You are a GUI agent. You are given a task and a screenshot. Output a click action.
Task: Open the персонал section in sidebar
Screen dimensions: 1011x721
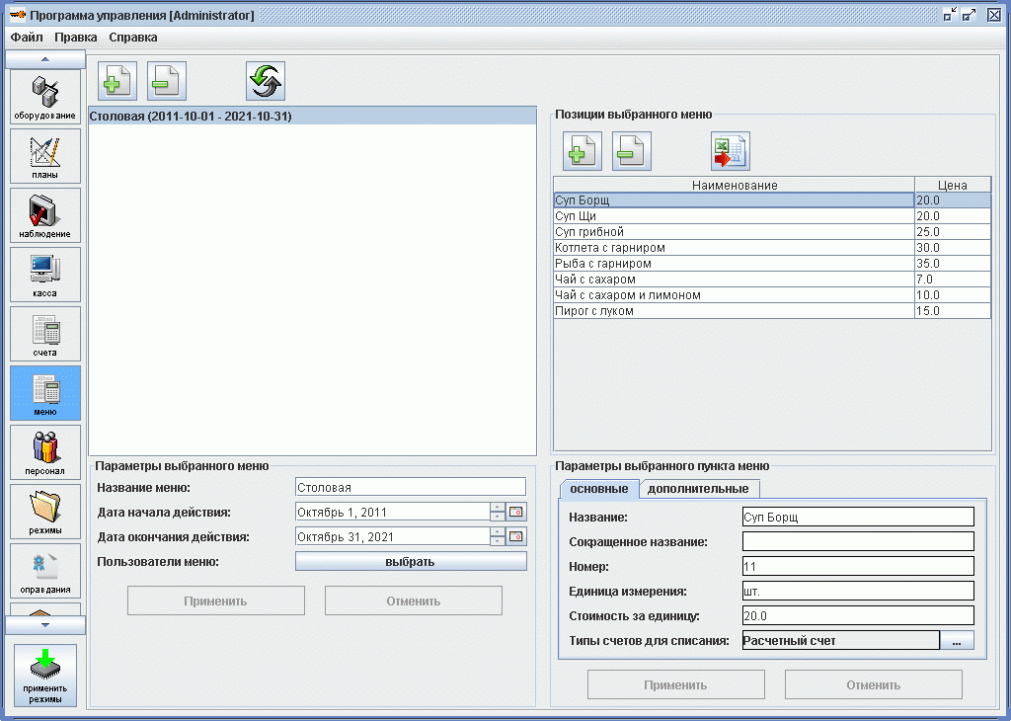click(45, 452)
